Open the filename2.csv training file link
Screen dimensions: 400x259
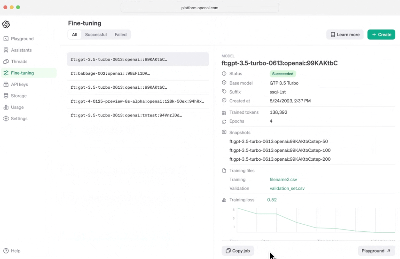pyautogui.click(x=283, y=179)
